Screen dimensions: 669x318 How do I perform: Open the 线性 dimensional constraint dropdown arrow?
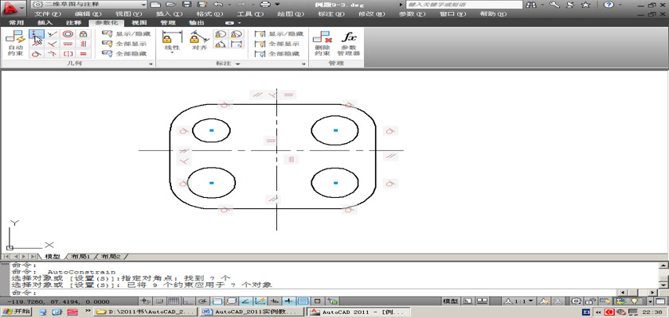[172, 52]
